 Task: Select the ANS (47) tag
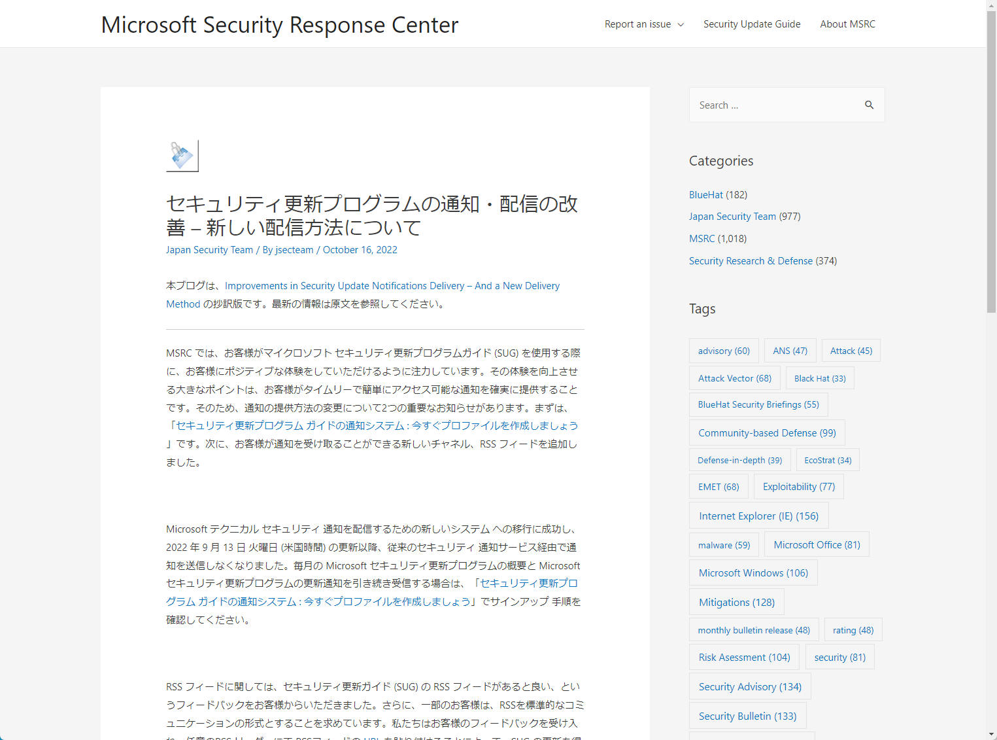pyautogui.click(x=790, y=350)
